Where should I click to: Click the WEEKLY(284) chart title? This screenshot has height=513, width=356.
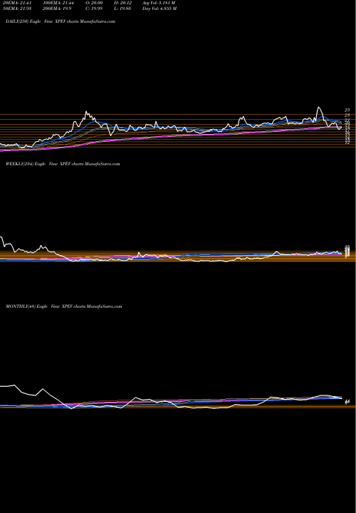coord(63,164)
